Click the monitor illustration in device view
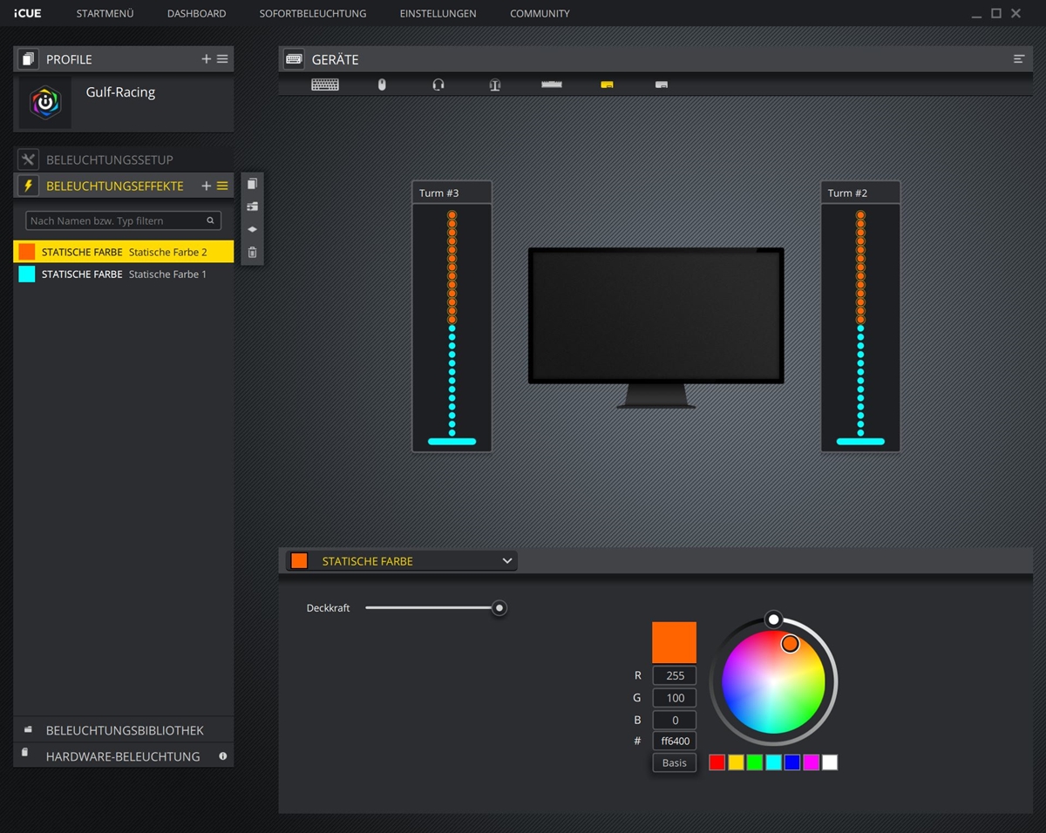The image size is (1046, 833). point(655,328)
